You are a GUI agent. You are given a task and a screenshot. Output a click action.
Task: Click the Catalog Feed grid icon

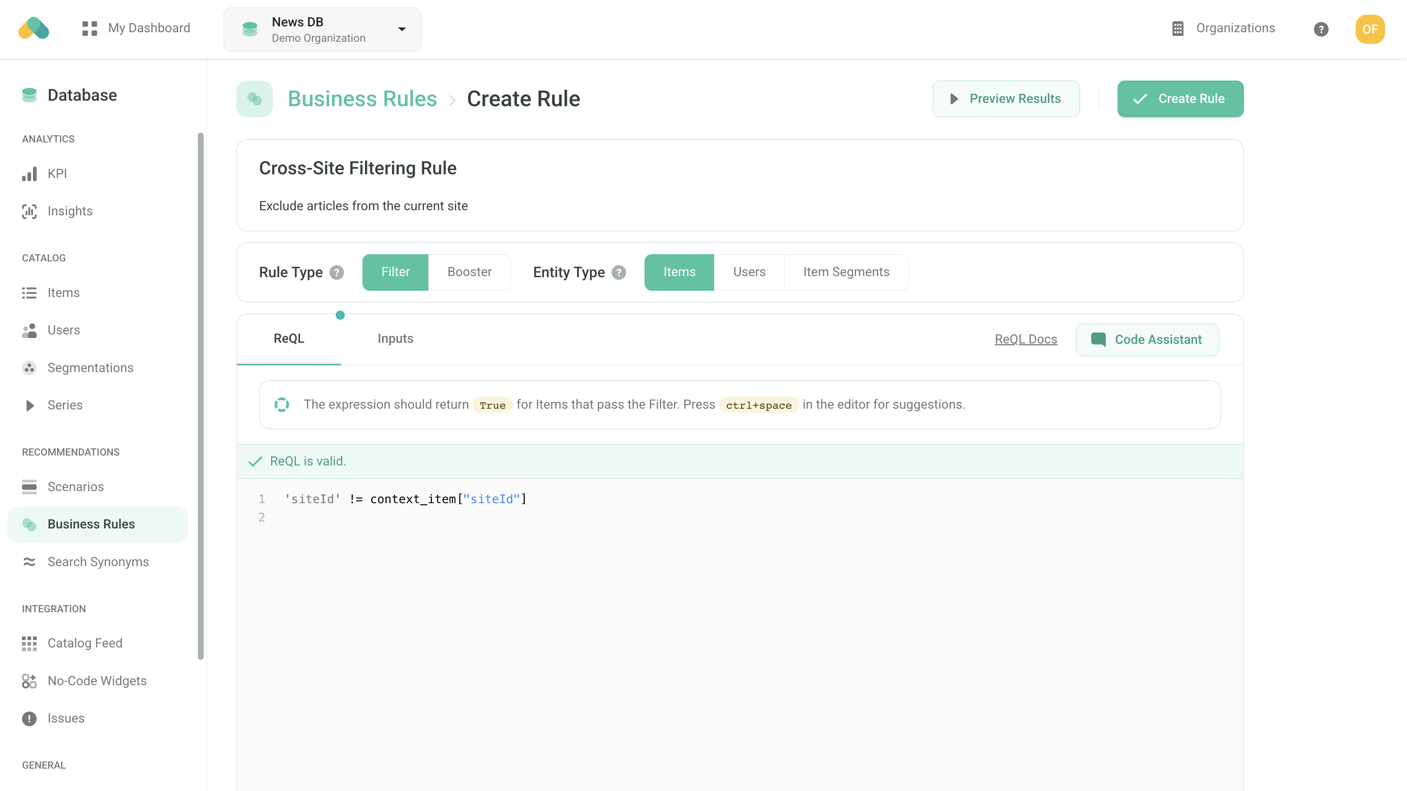(x=29, y=644)
